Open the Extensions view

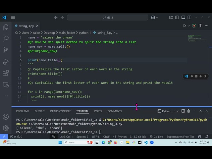coord(6,73)
